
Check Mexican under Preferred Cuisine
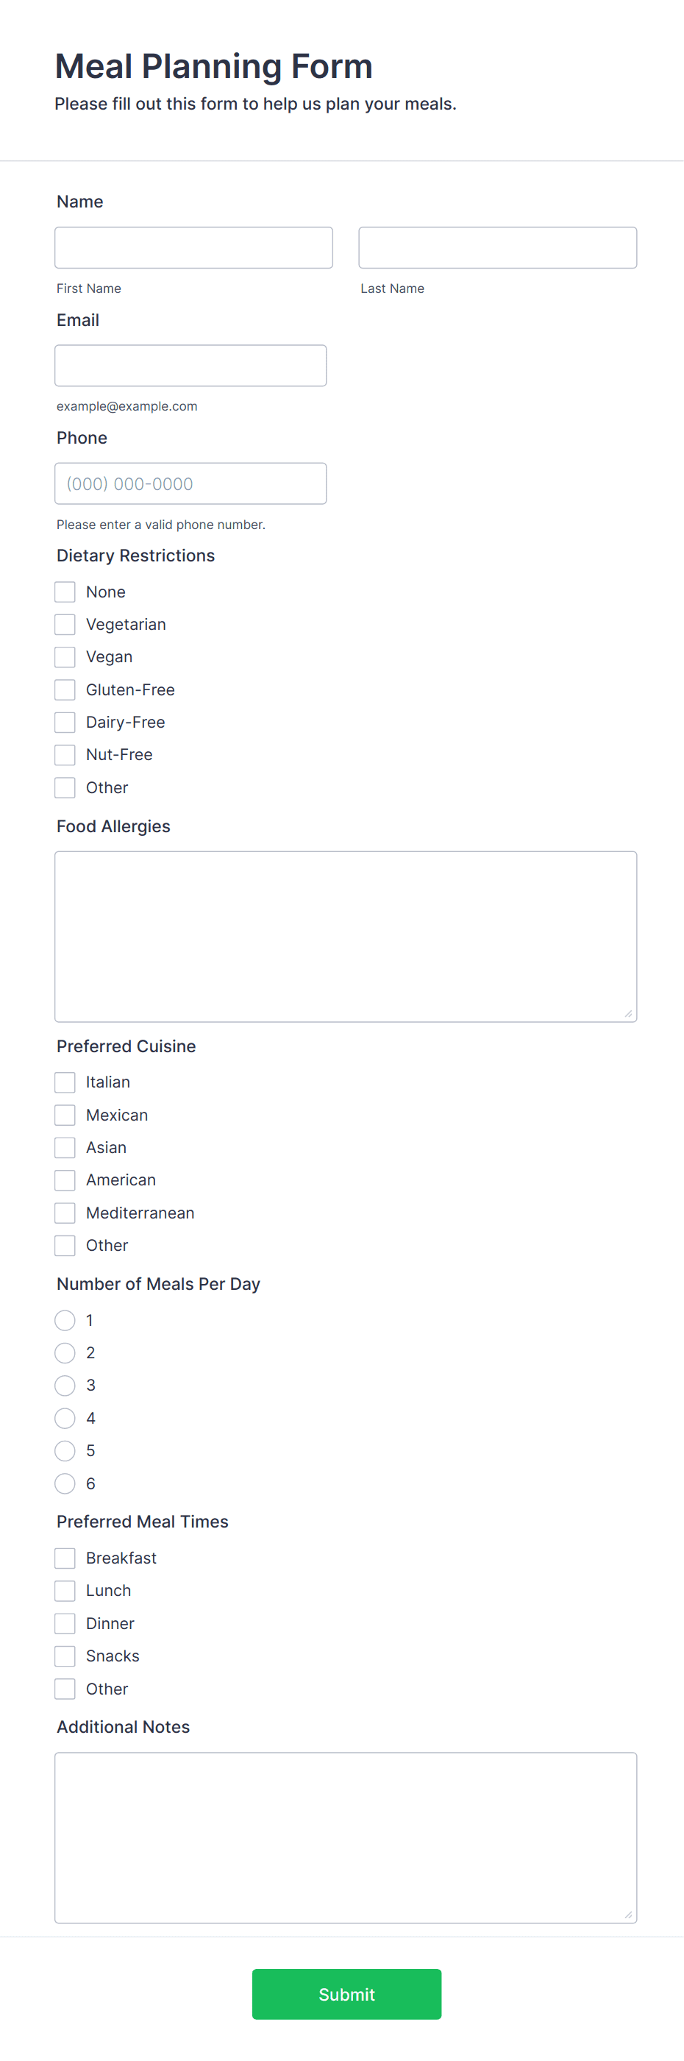click(65, 1115)
